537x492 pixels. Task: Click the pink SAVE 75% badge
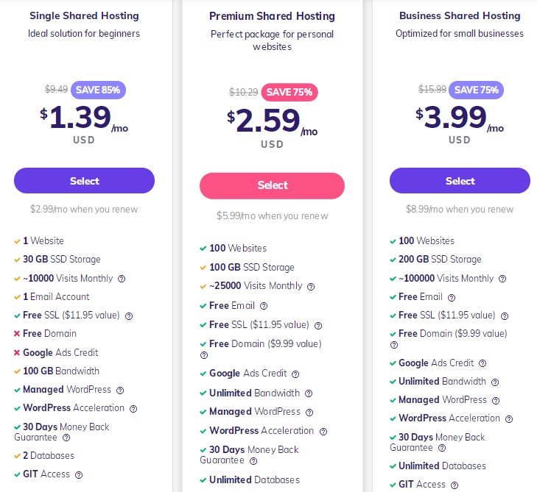(289, 92)
